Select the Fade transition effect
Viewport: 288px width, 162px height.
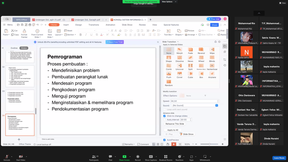pyautogui.click(x=190, y=51)
